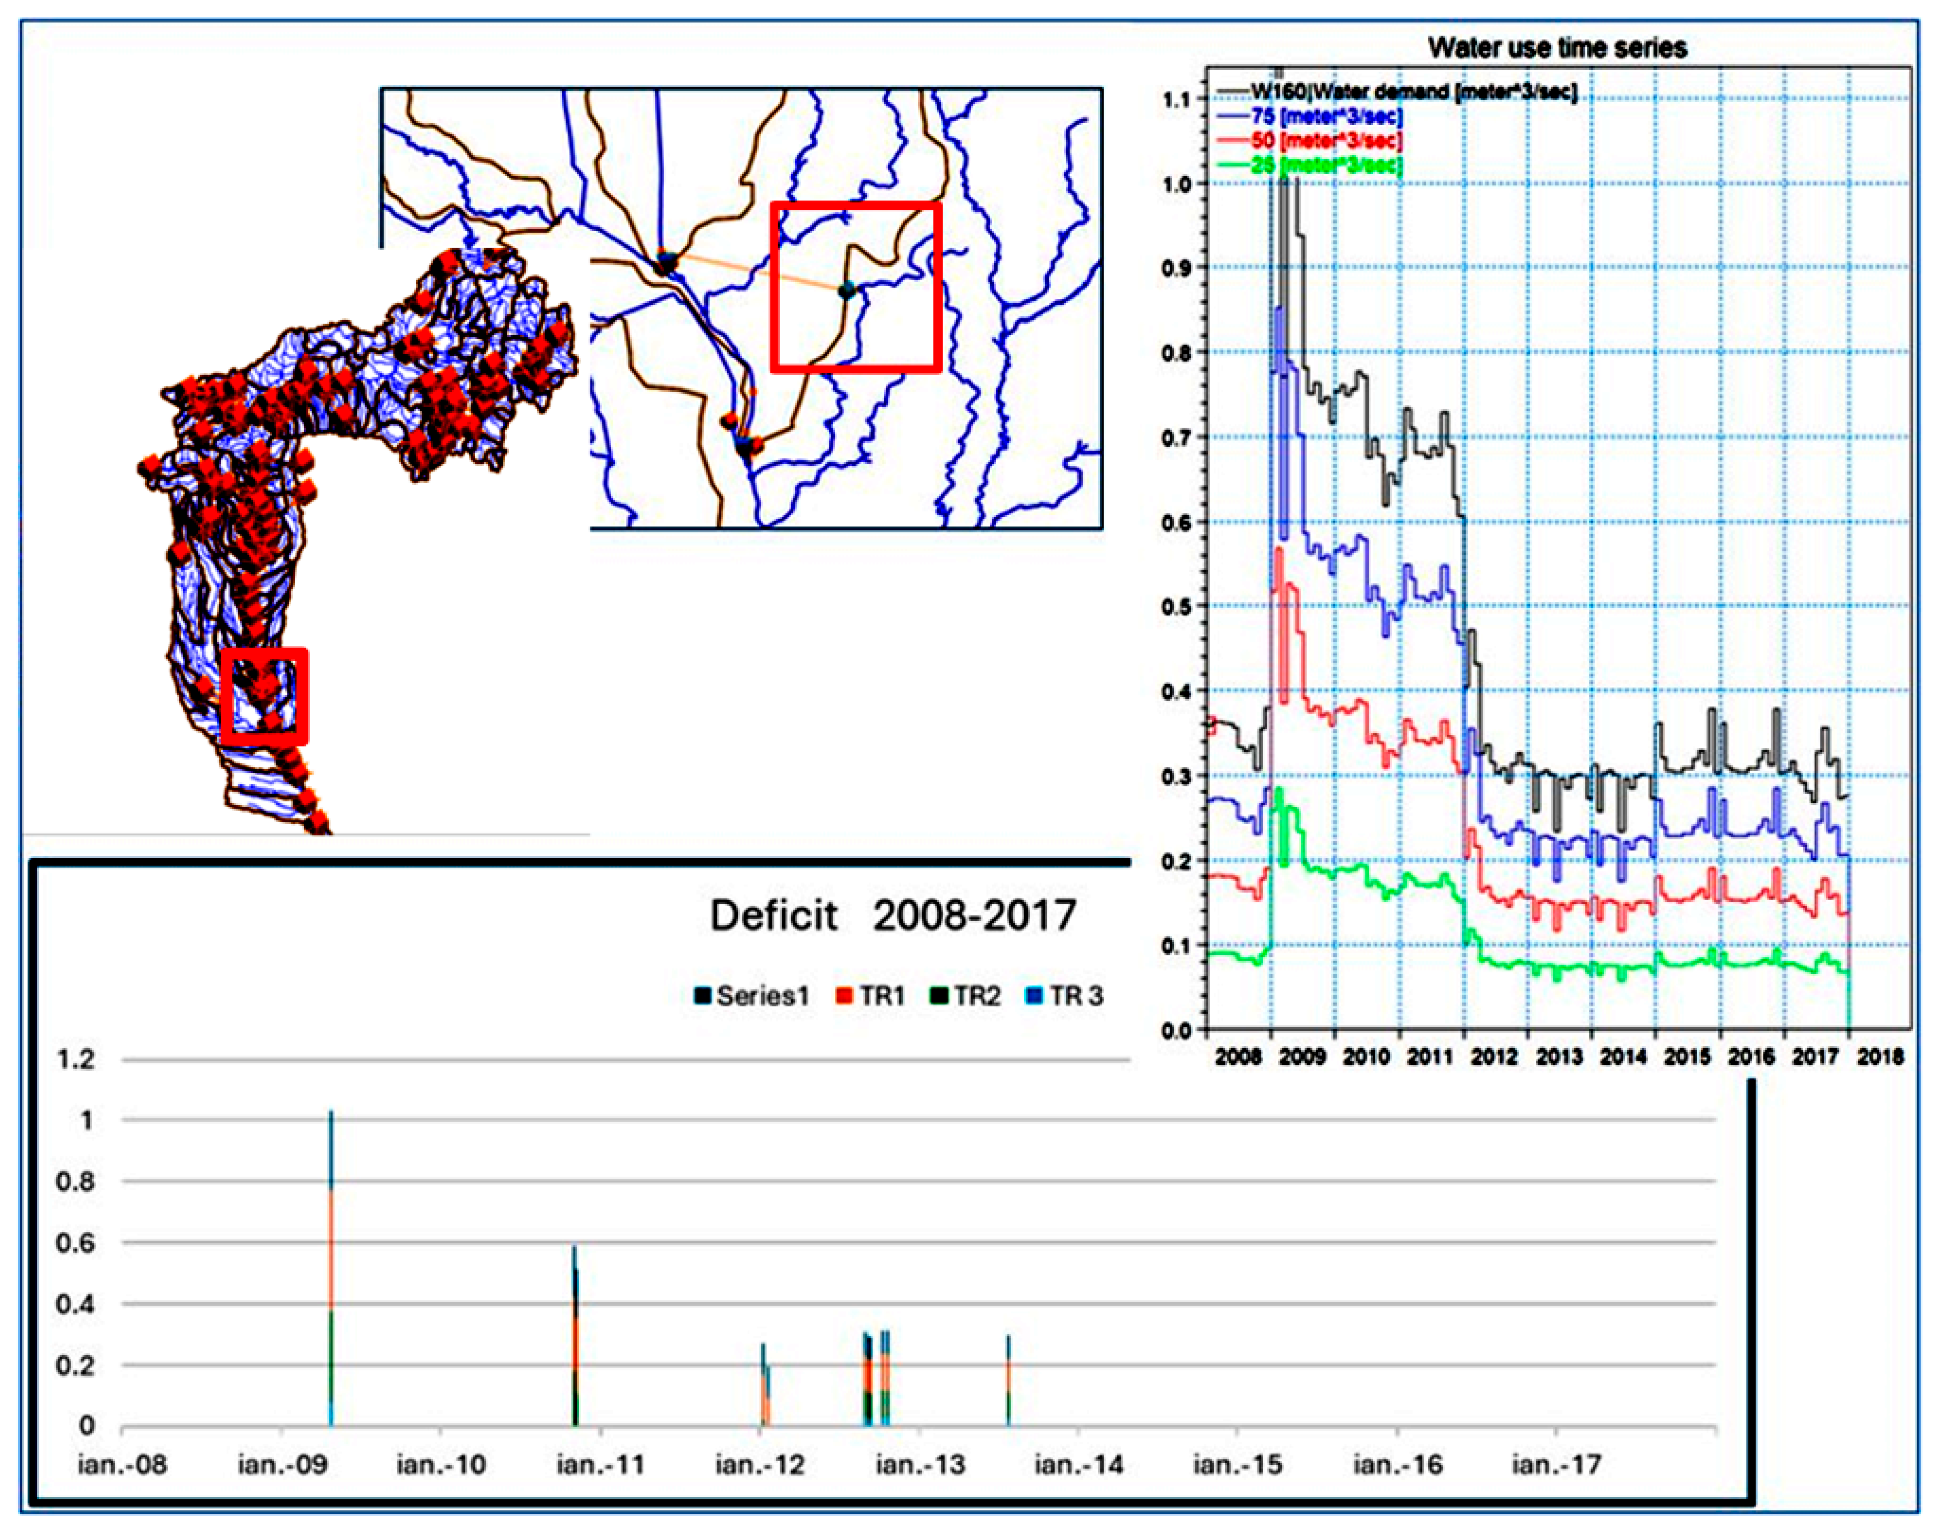
Task: Click the small red rectangle on the basin map
Action: pos(264,696)
